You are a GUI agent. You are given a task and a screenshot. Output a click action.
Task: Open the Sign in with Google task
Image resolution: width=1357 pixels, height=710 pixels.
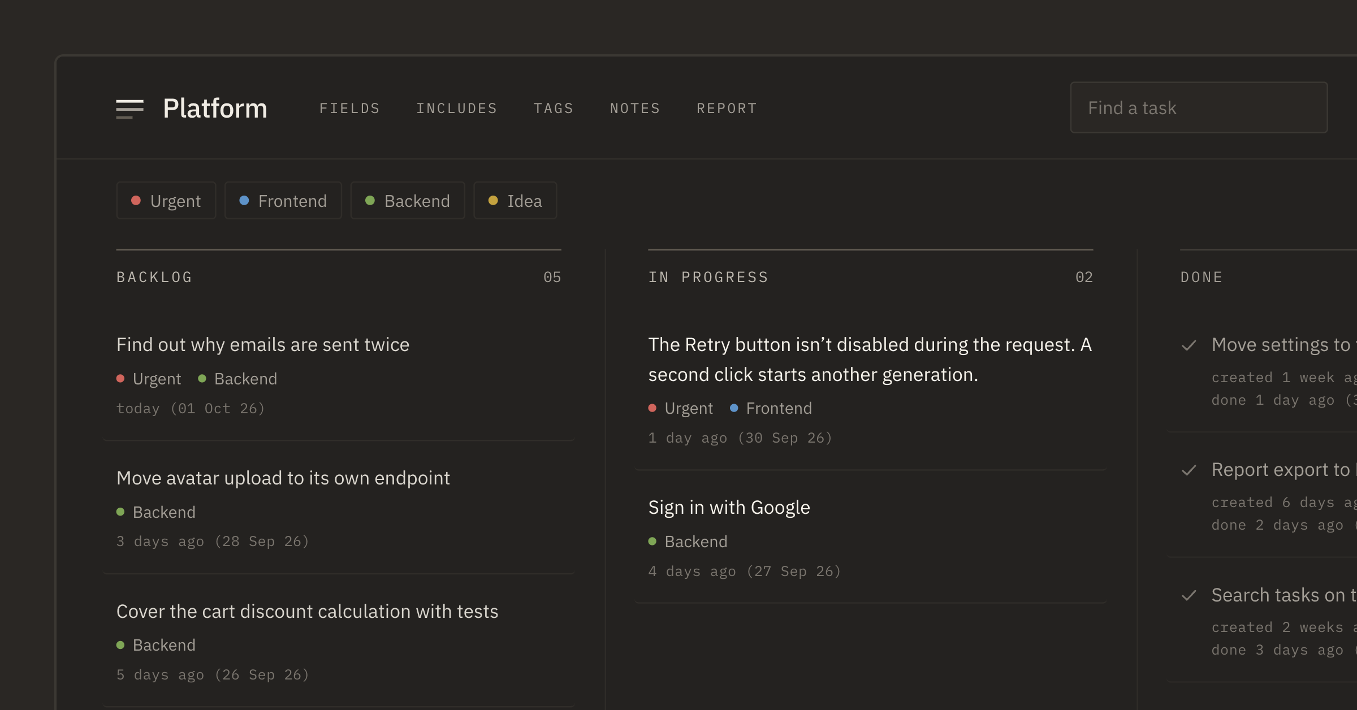tap(729, 507)
